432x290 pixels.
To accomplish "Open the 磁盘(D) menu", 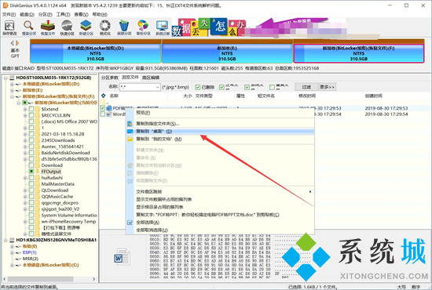I will 27,14.
